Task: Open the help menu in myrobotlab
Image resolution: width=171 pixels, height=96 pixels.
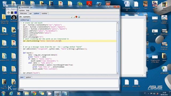Action: tap(28, 10)
